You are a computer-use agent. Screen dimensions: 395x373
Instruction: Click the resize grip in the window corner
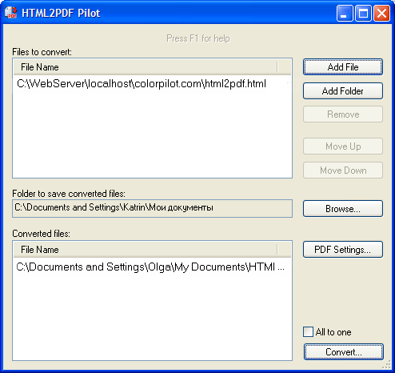pos(387,364)
